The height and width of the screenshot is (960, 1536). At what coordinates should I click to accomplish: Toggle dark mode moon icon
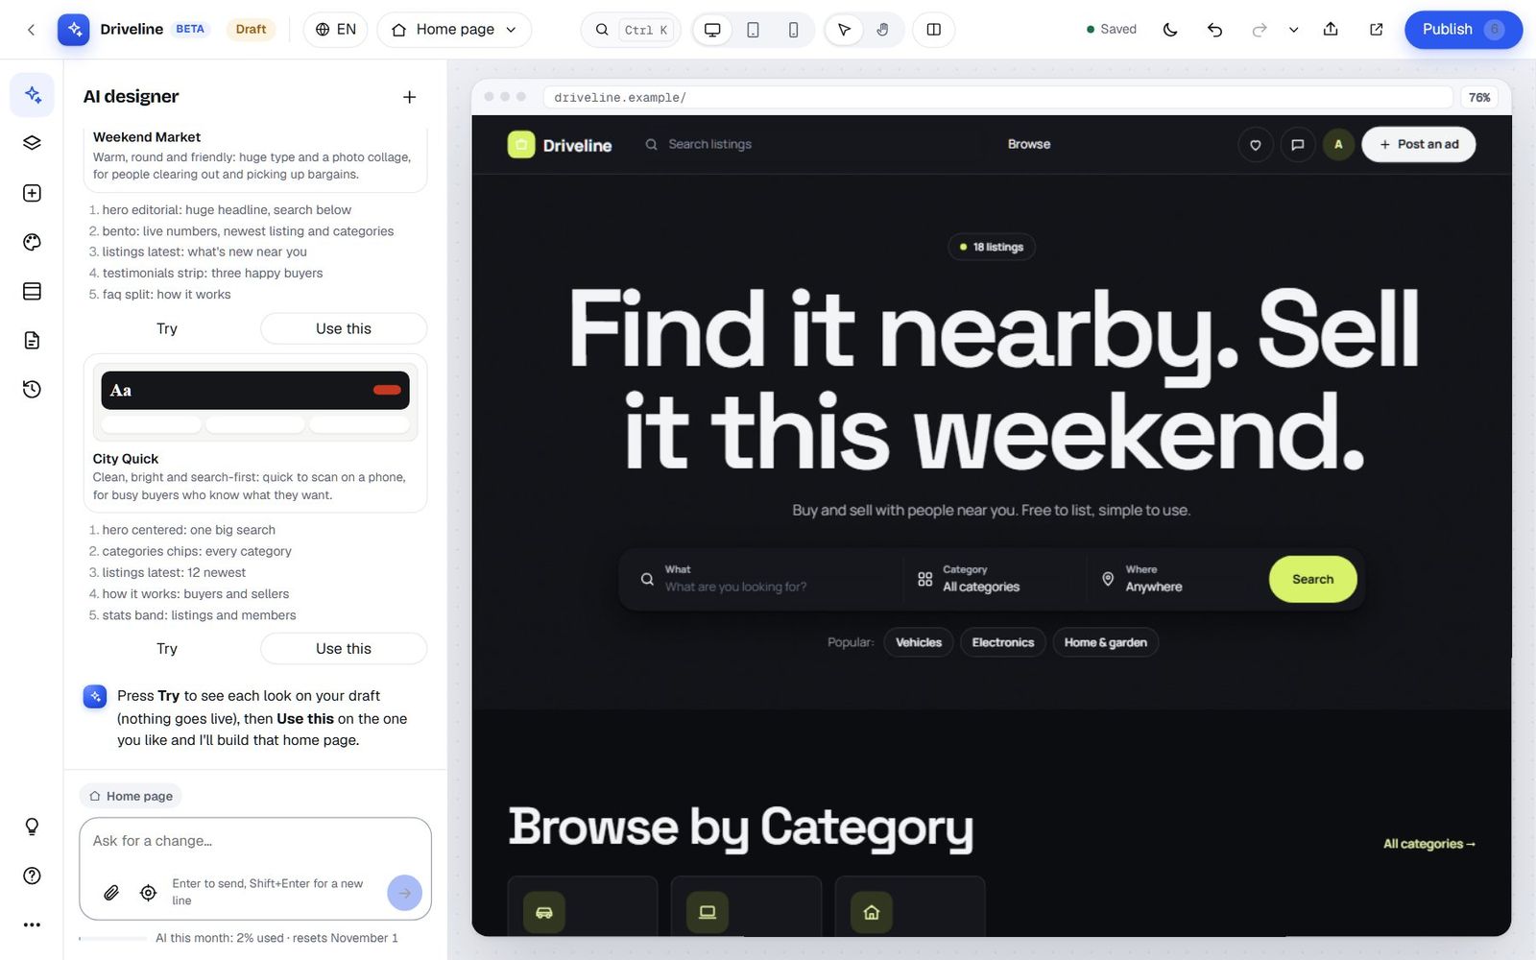pos(1169,30)
